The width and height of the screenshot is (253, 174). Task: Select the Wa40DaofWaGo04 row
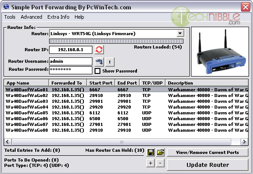pos(126,107)
